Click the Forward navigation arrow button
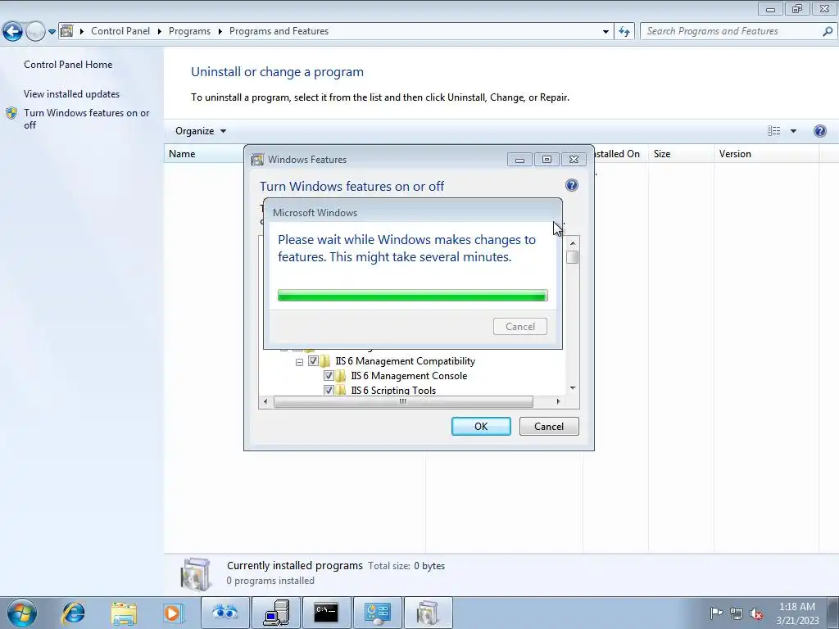This screenshot has height=629, width=839. pyautogui.click(x=35, y=32)
